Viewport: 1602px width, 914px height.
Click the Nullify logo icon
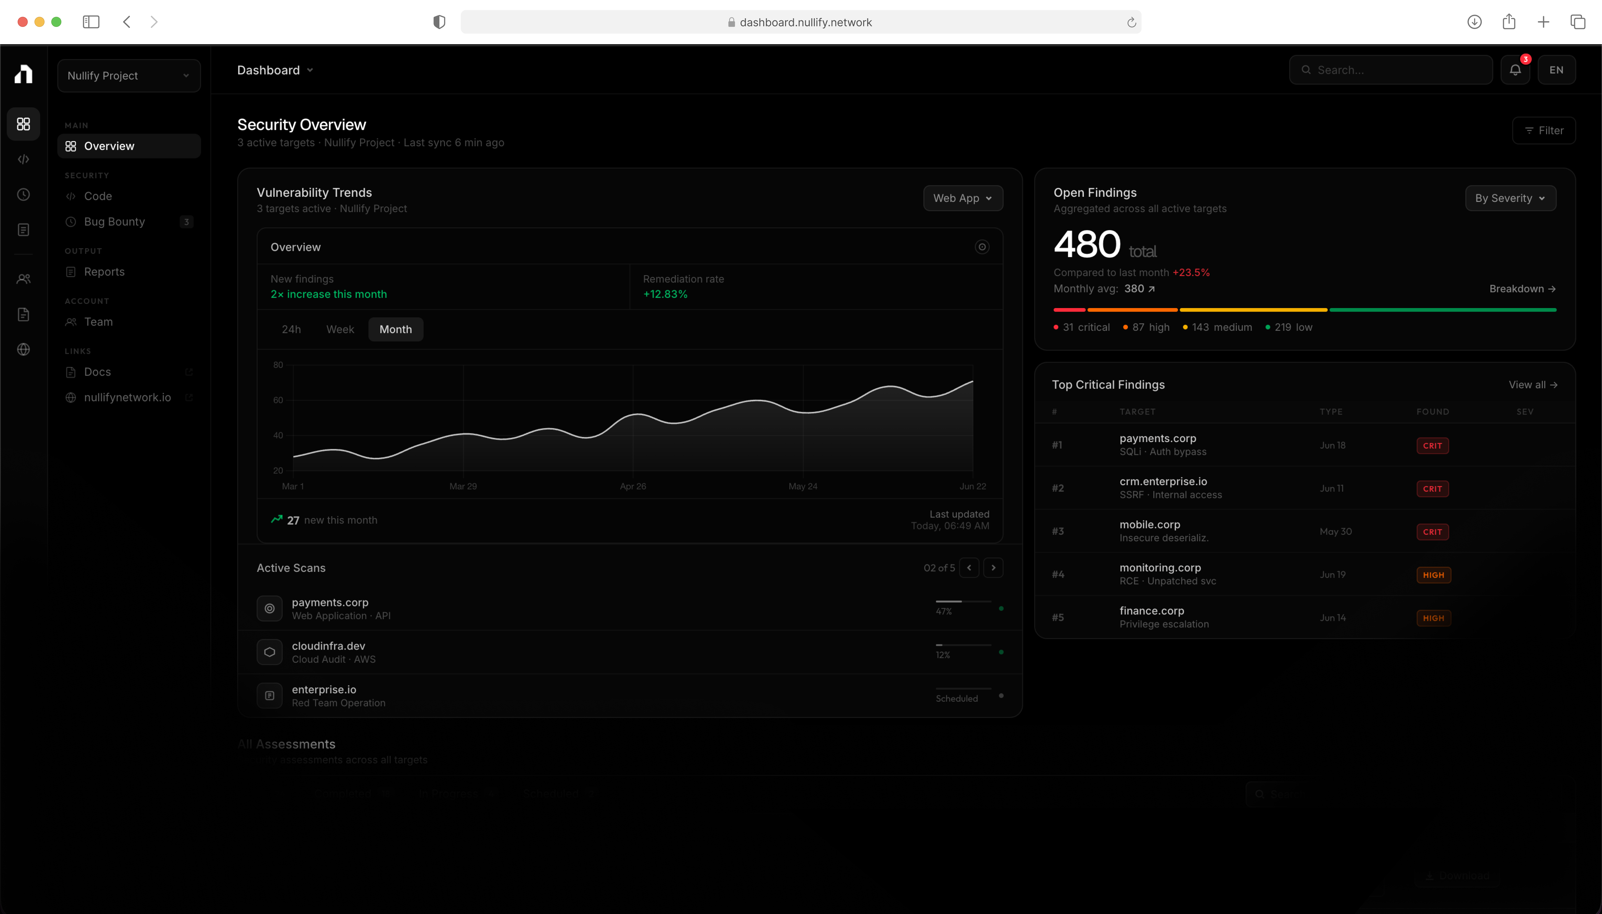click(x=23, y=74)
